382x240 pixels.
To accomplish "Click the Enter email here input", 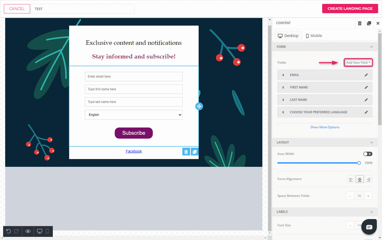I will 134,77.
